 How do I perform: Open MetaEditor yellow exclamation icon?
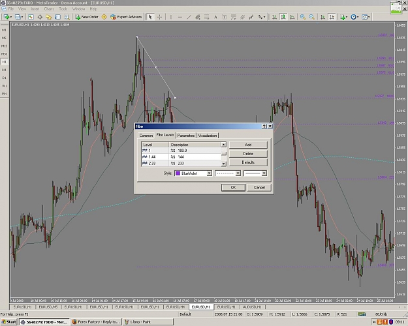[x=104, y=17]
